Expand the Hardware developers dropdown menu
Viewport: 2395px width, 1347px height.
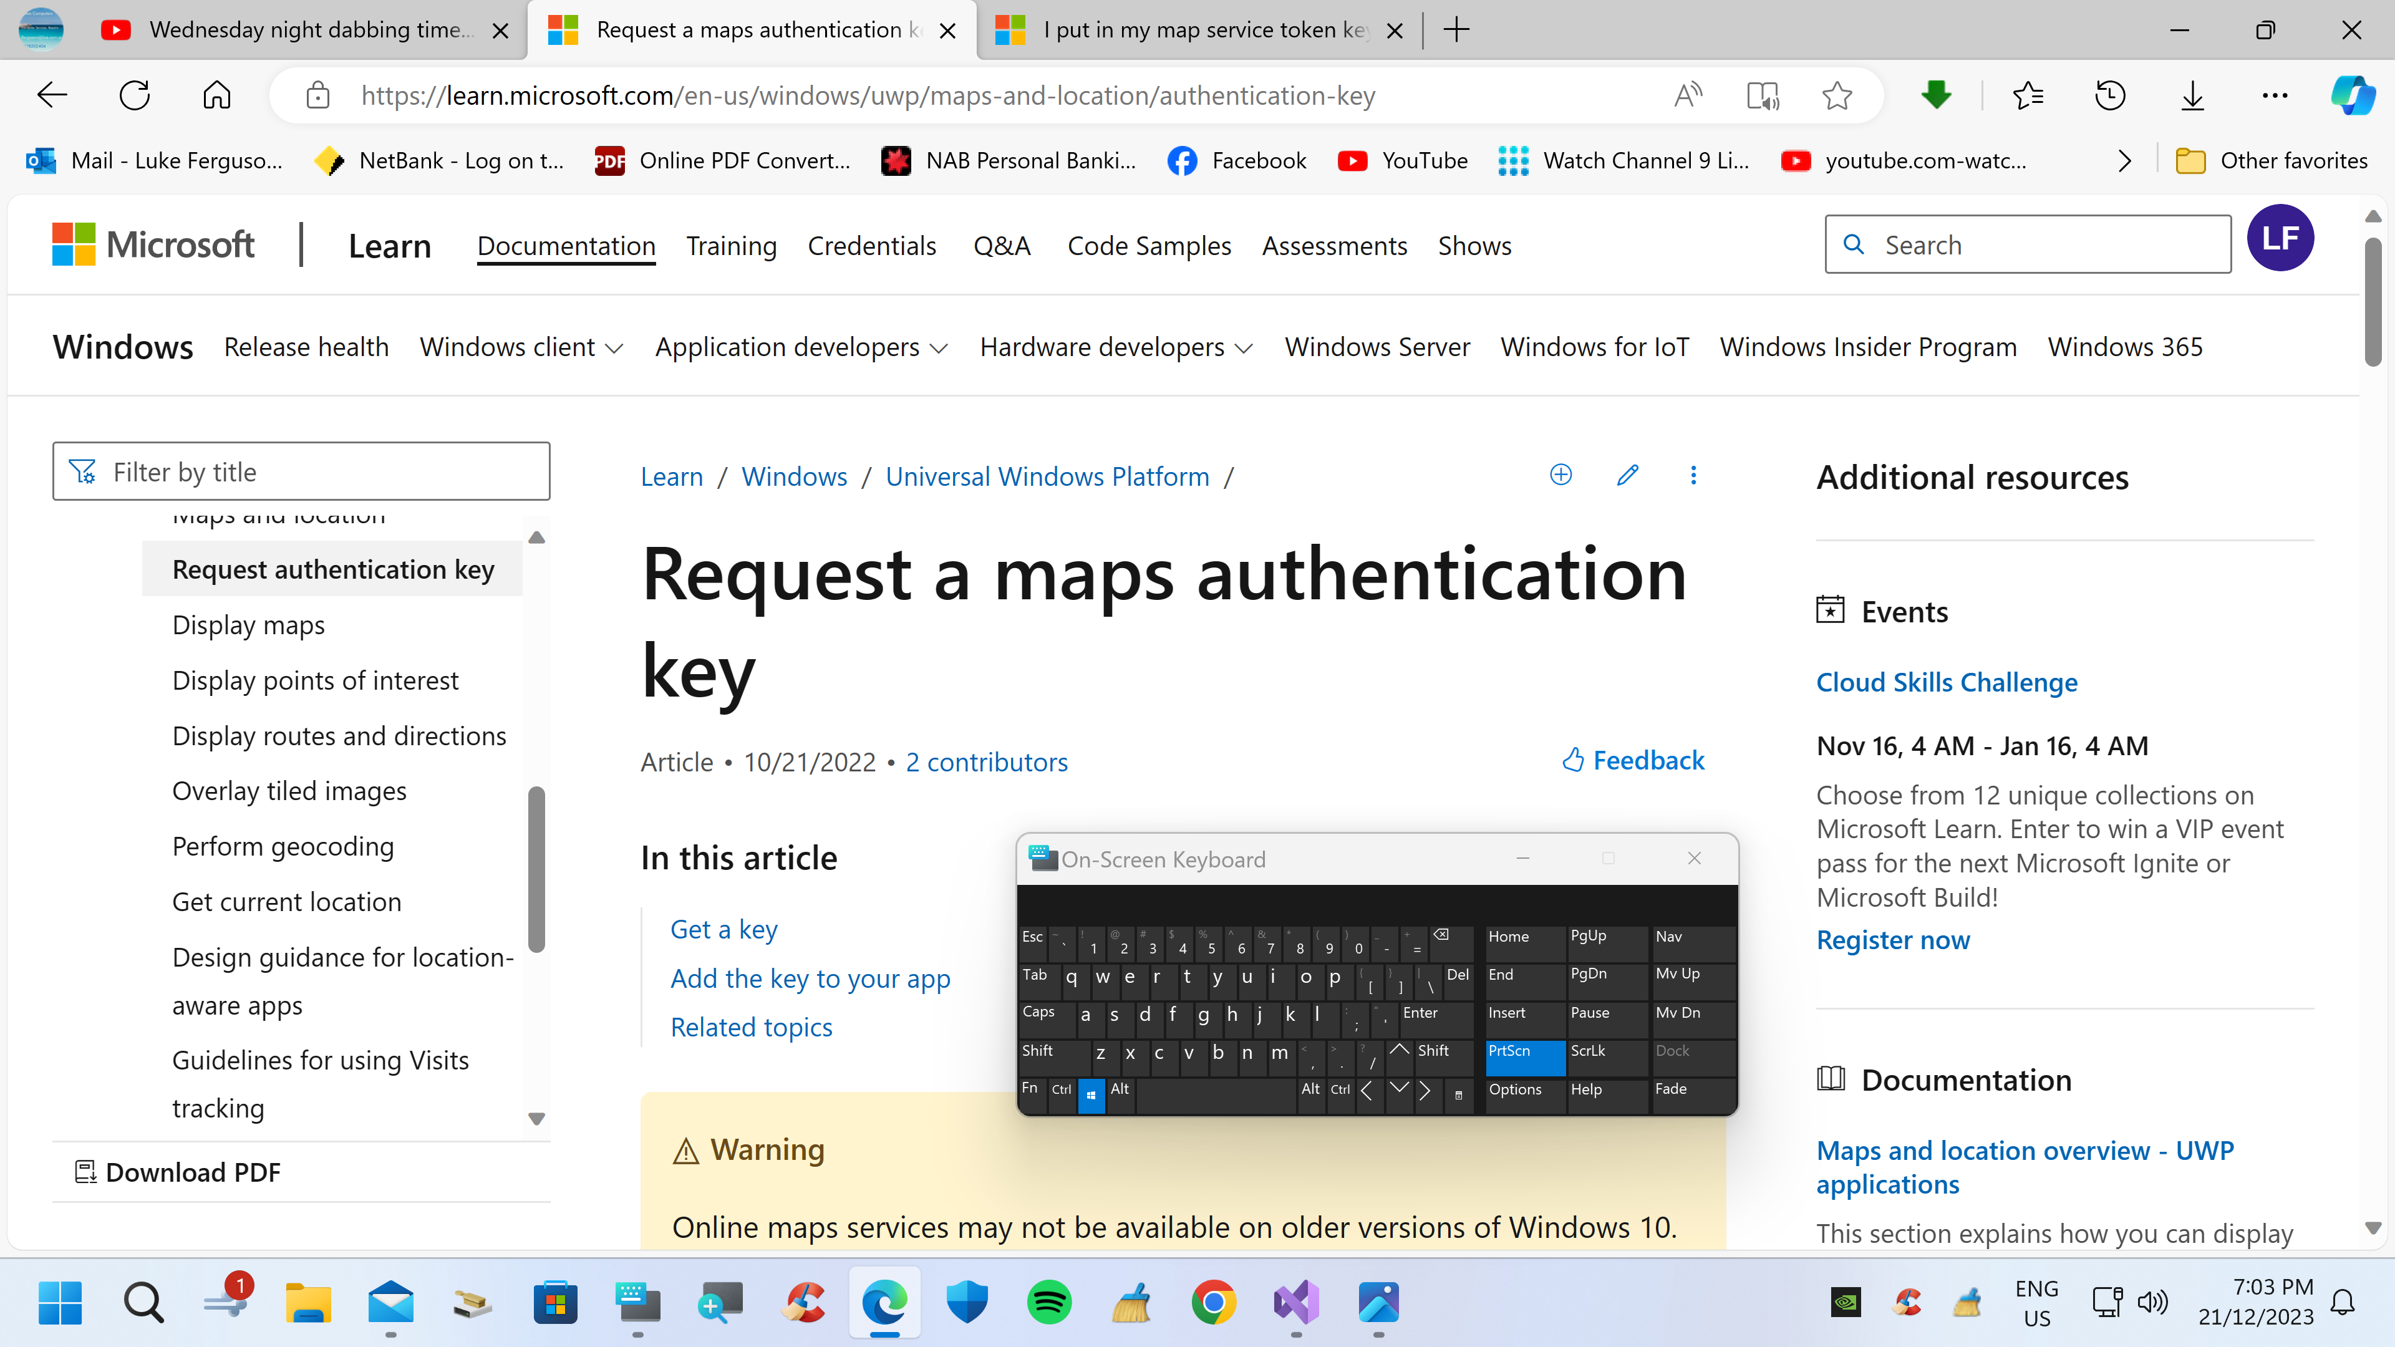[x=1117, y=347]
